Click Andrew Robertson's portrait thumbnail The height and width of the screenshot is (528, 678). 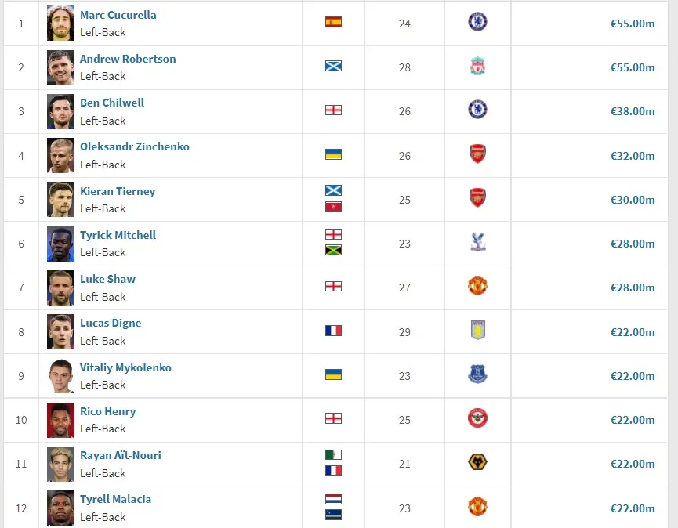(60, 67)
